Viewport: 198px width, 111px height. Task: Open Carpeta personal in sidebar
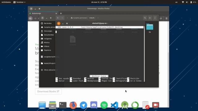(48, 27)
